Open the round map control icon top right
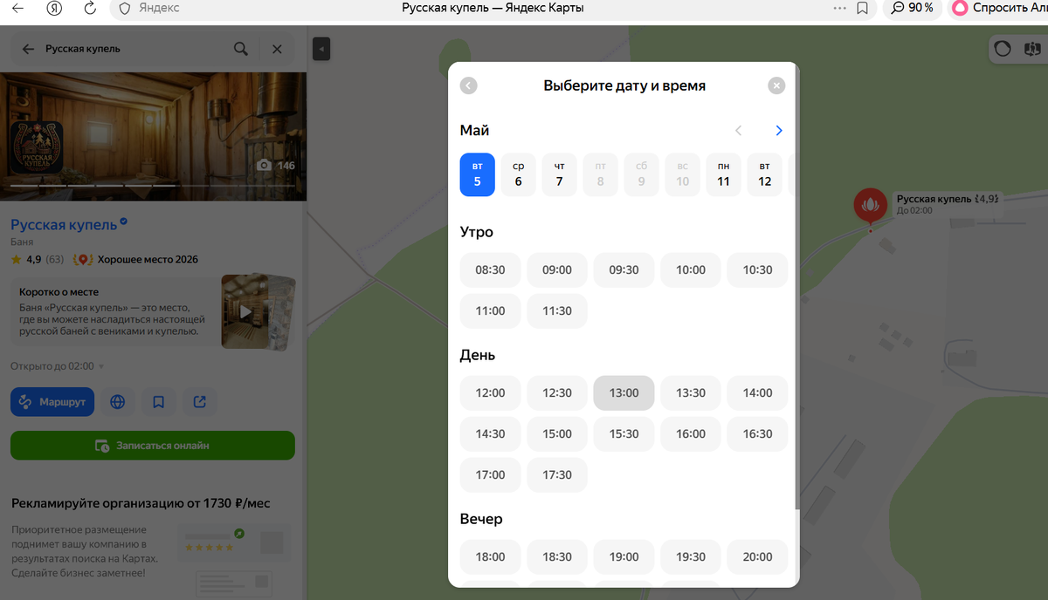1048x600 pixels. coord(1003,49)
